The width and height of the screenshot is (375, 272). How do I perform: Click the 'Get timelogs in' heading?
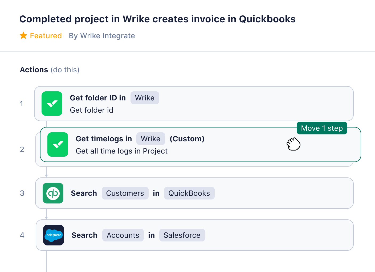pyautogui.click(x=104, y=139)
